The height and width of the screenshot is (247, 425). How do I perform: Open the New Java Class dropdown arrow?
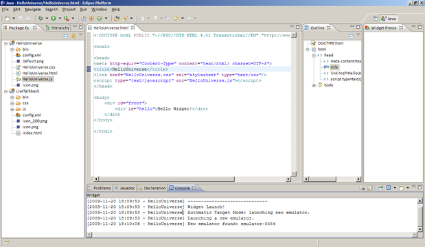tap(106, 19)
